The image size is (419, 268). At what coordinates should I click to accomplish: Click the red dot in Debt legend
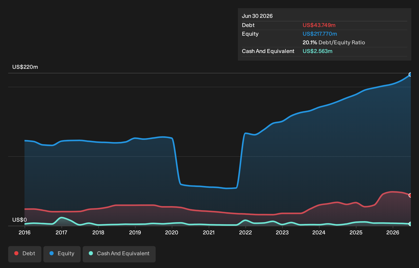(16, 253)
